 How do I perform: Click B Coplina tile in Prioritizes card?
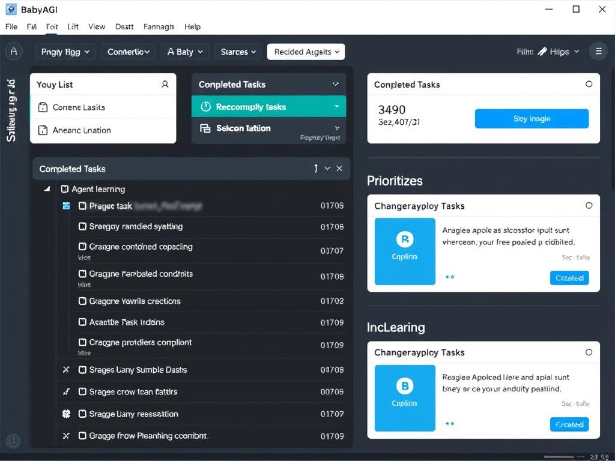(x=405, y=252)
